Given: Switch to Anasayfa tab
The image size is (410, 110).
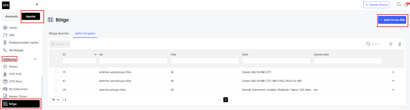Looking at the screenshot, I should pos(12,16).
